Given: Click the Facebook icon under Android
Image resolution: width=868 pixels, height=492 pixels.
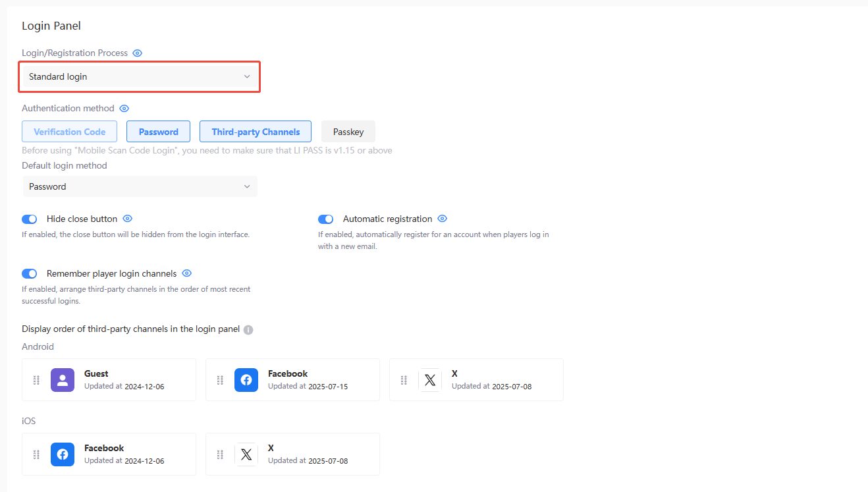Looking at the screenshot, I should click(x=246, y=380).
